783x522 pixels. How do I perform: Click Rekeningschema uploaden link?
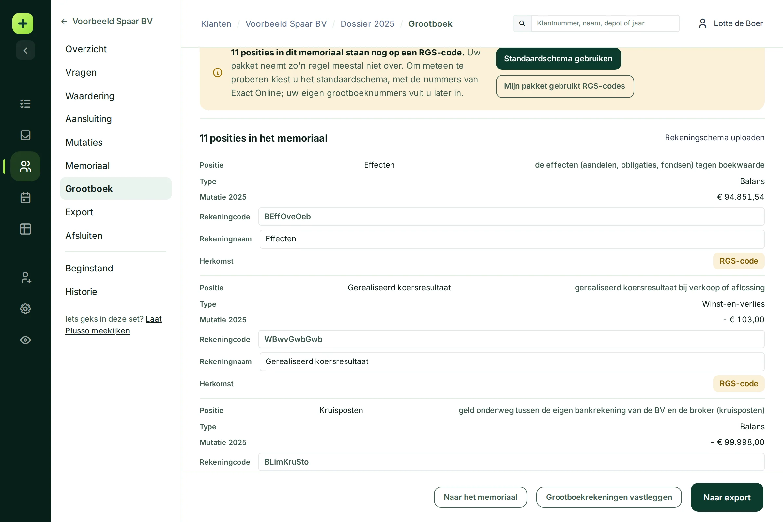tap(714, 138)
